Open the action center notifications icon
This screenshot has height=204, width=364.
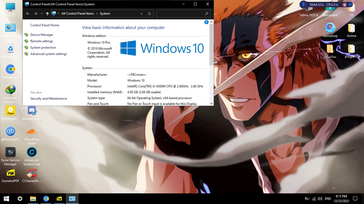point(355,199)
